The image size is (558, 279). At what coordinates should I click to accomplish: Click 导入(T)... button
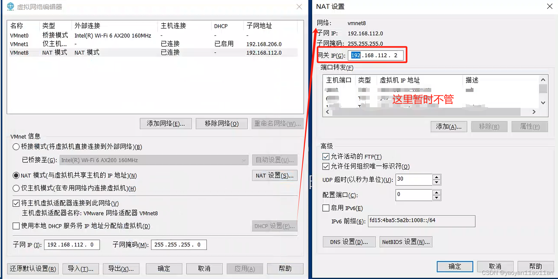(x=81, y=269)
